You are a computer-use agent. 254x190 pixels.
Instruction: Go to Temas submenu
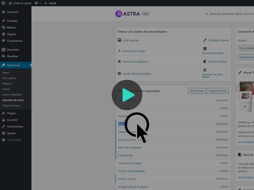click(6, 73)
